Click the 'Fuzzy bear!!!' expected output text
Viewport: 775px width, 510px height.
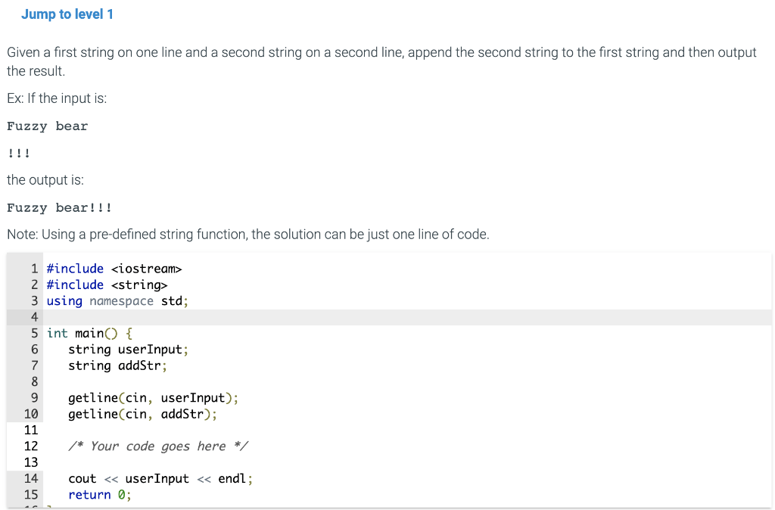pos(59,207)
